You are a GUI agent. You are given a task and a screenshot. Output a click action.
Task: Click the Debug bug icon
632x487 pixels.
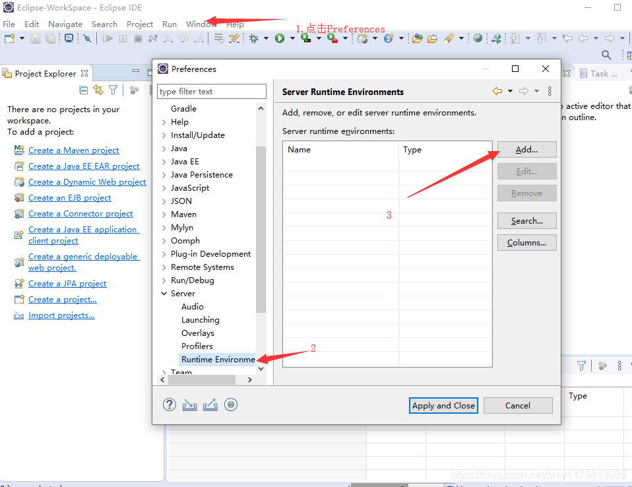254,38
